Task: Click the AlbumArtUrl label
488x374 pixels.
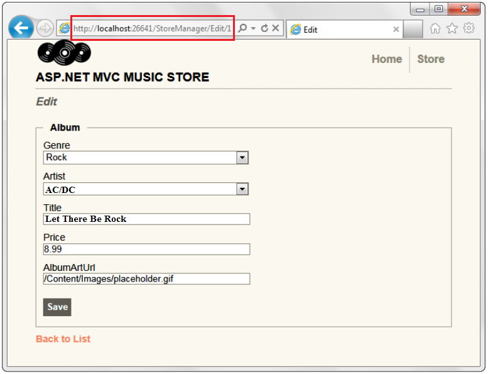Action: click(x=69, y=268)
